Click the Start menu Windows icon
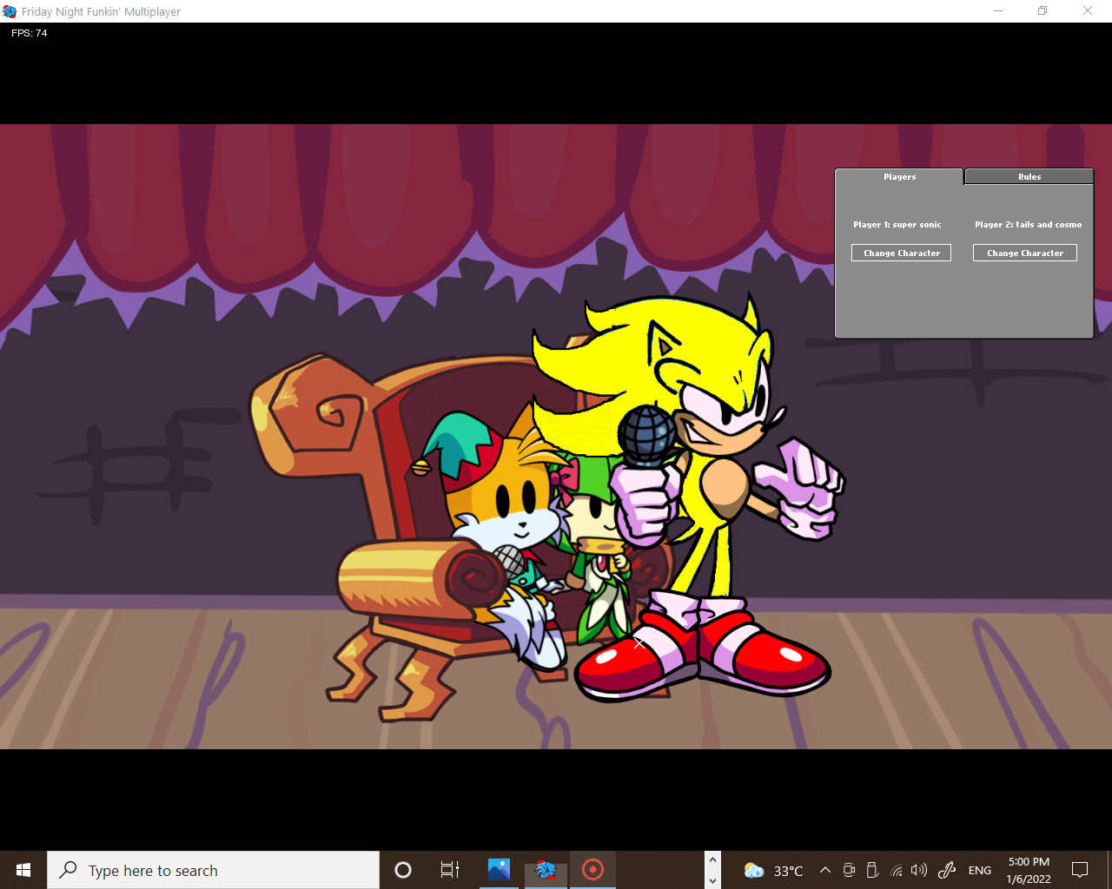This screenshot has width=1112, height=889. [x=22, y=870]
